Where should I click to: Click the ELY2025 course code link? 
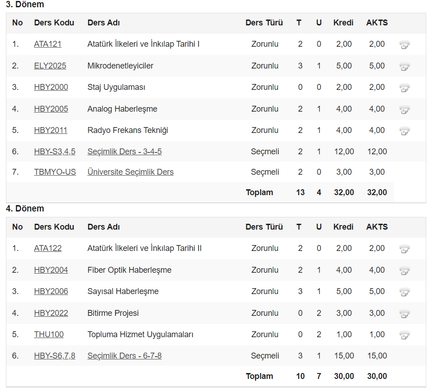50,66
